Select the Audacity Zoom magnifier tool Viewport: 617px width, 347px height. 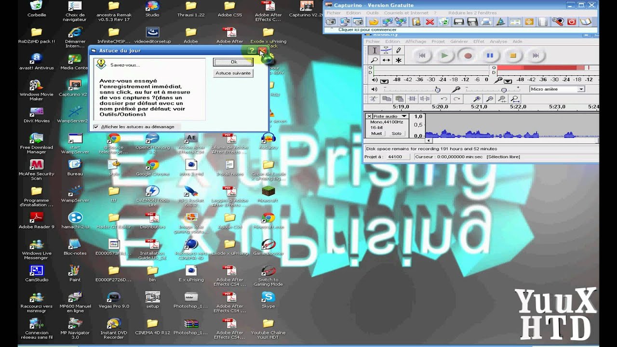(374, 60)
